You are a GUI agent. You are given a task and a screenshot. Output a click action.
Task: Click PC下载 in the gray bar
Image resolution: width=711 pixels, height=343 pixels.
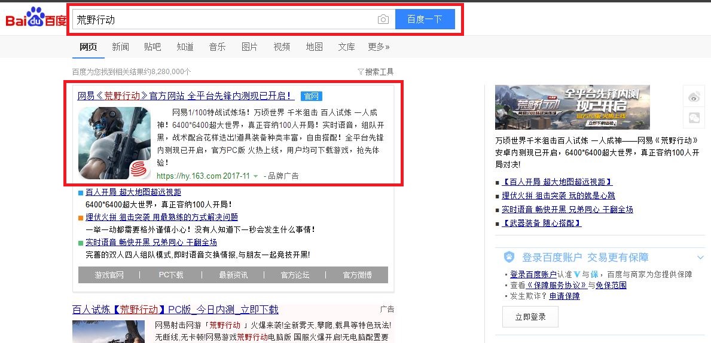tap(171, 275)
